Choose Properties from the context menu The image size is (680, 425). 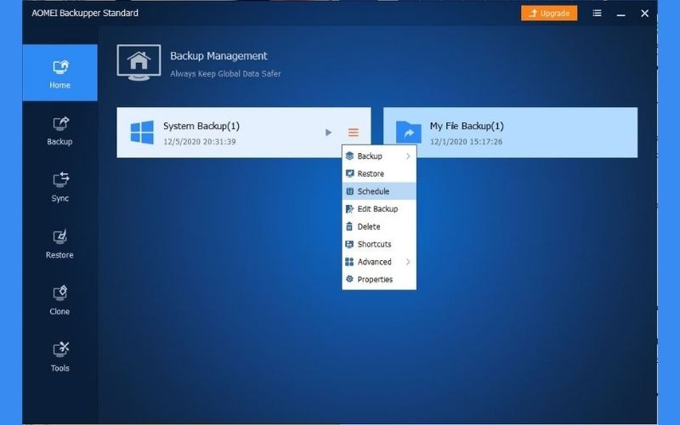[379, 280]
